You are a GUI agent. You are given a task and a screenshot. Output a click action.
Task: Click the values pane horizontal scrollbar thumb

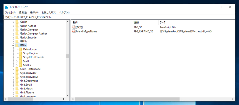click(x=127, y=99)
